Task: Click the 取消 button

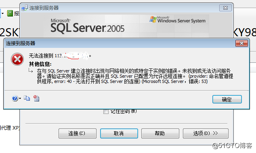Action: (x=119, y=133)
